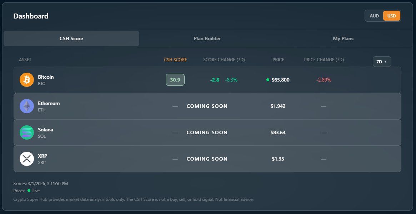
Task: Click the SCORE CHANGE (7D) column header
Action: (x=224, y=60)
